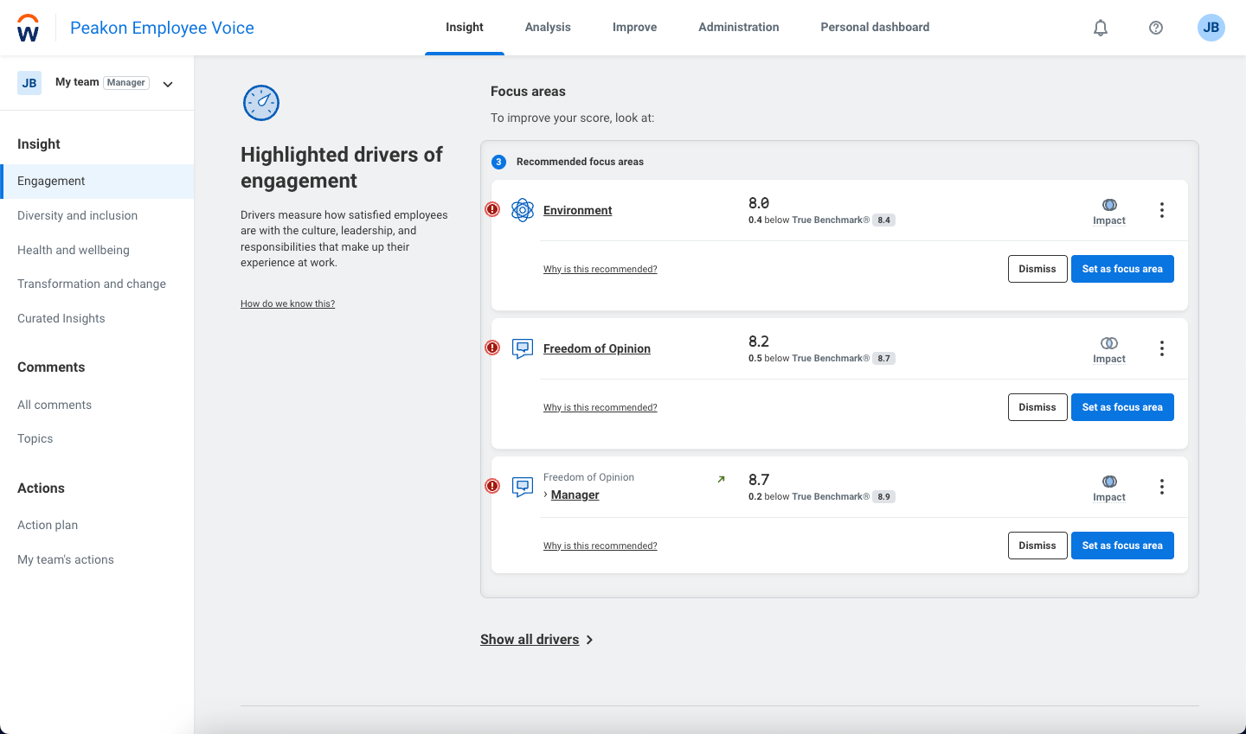Screen dimensions: 1246x734
Task: Click the Workday logo icon
Action: pyautogui.click(x=28, y=27)
